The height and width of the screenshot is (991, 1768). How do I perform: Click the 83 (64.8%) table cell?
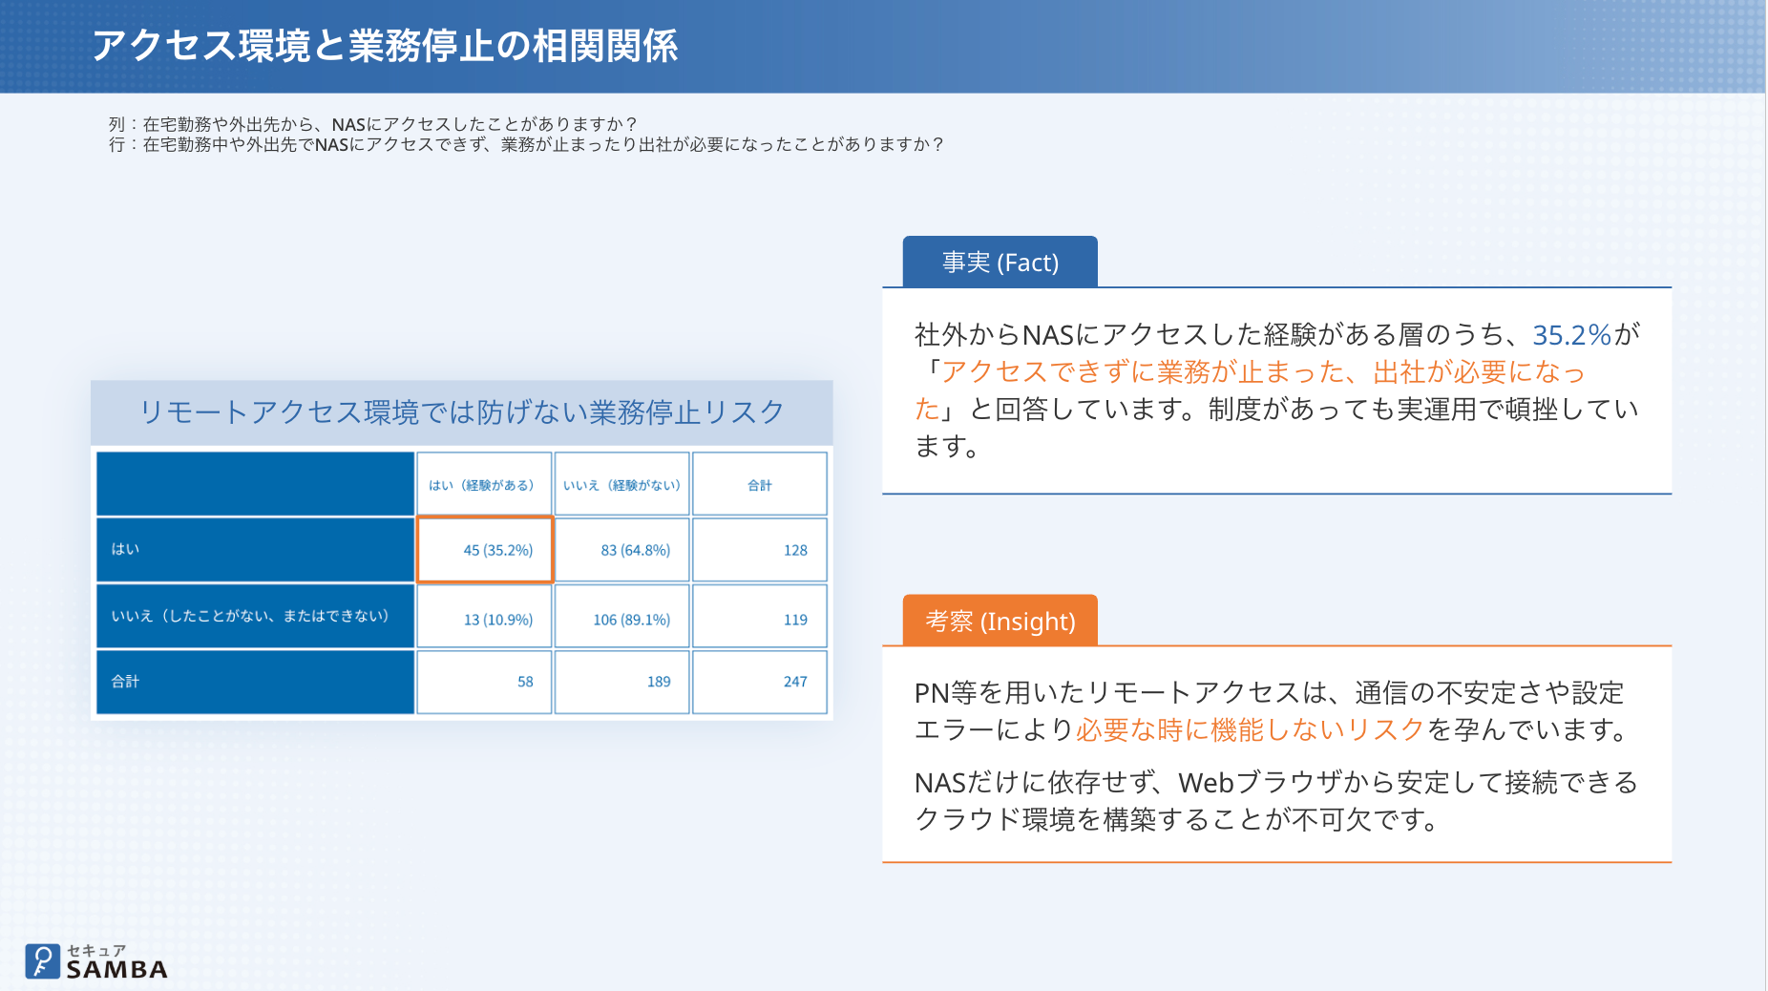coord(621,550)
